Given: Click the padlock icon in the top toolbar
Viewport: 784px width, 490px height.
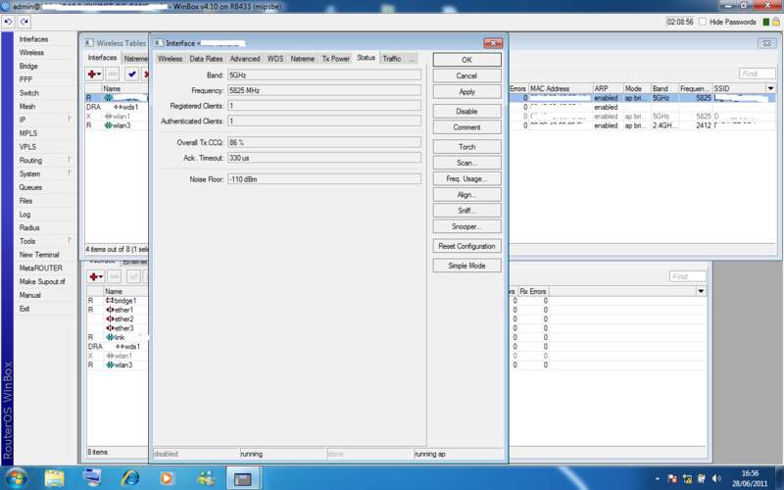Looking at the screenshot, I should coord(776,22).
